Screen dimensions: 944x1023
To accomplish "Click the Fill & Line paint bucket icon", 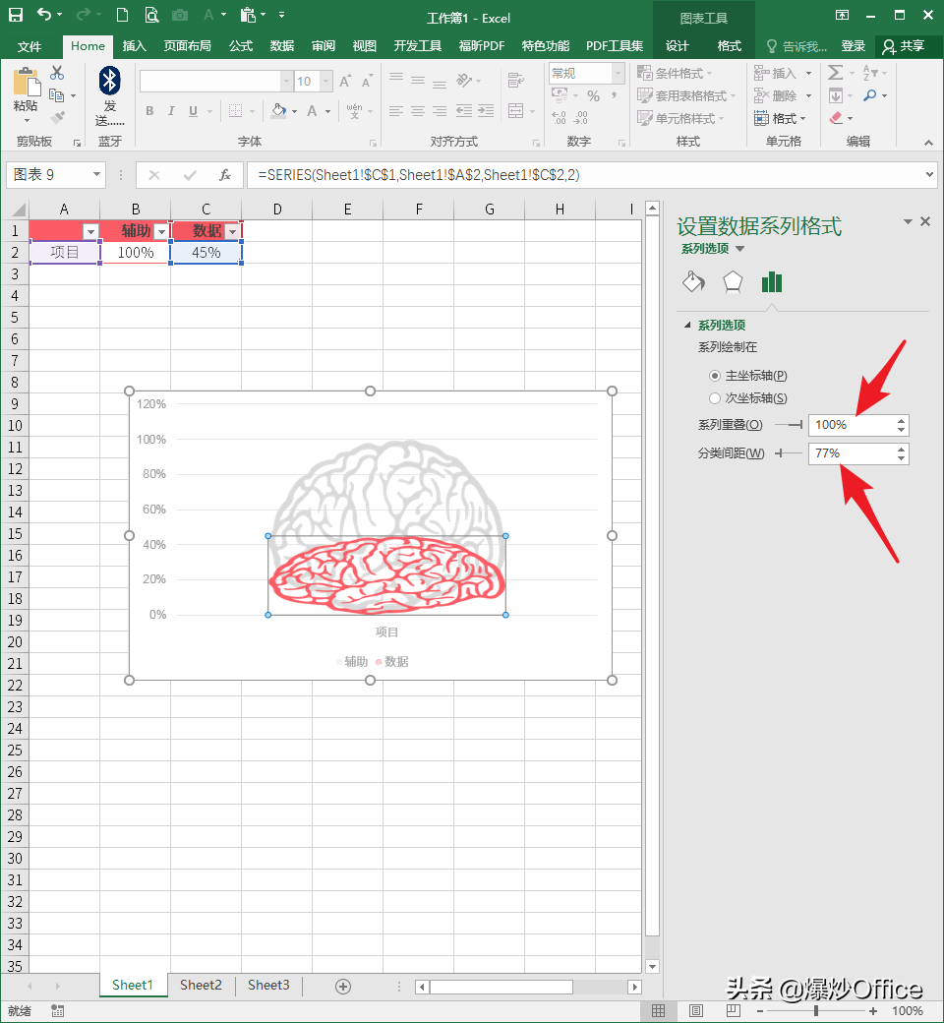I will [x=693, y=282].
